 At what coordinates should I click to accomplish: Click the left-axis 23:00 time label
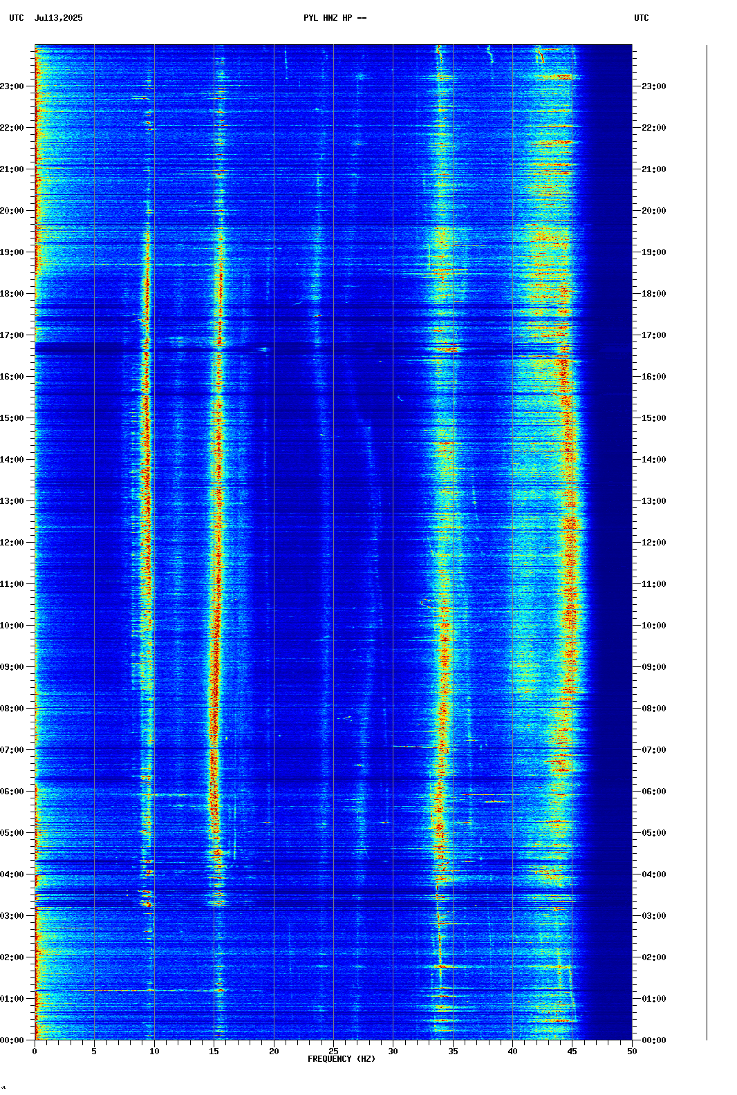pyautogui.click(x=12, y=86)
